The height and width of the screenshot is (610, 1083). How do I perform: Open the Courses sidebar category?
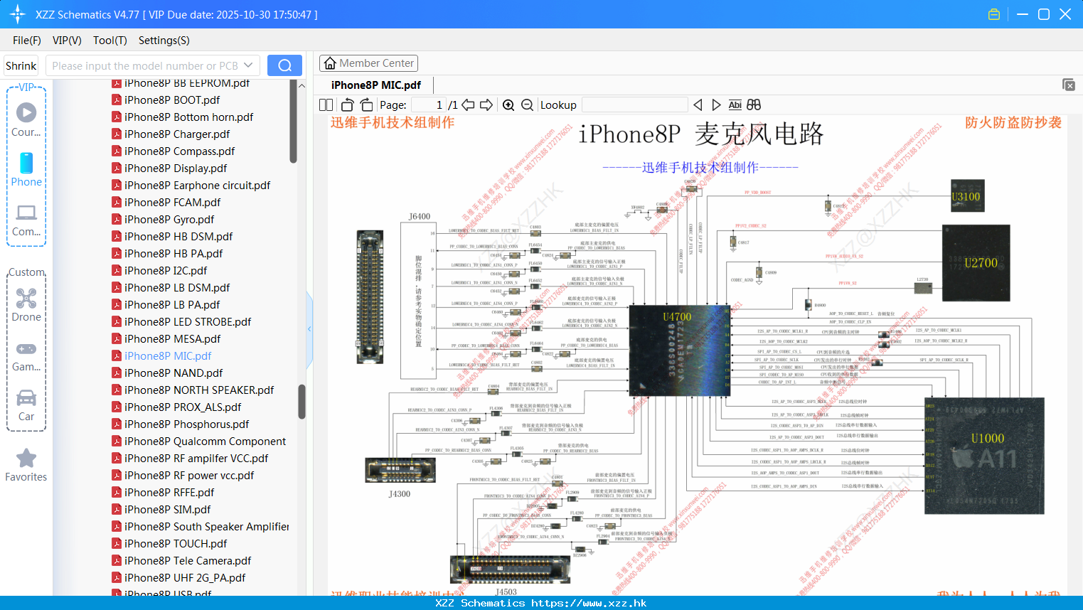tap(26, 121)
